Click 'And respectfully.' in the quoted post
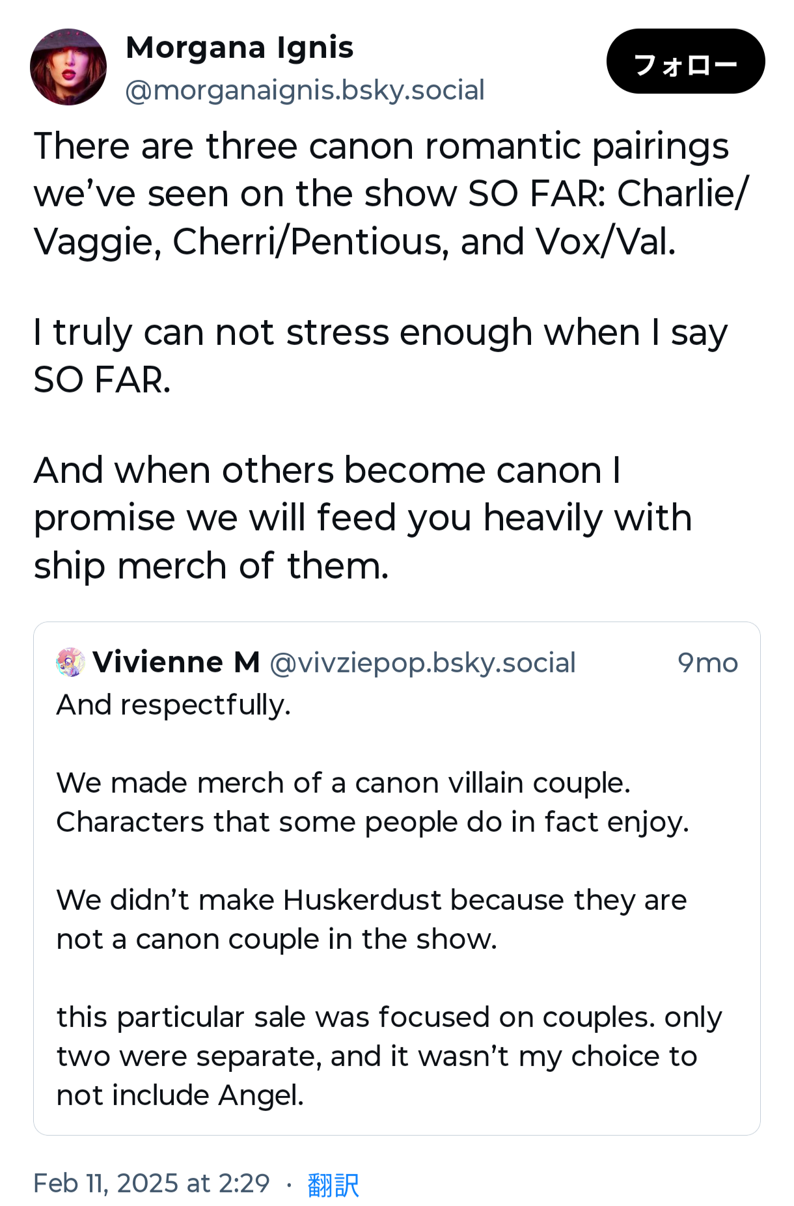Screen dimensions: 794x1206 point(173,705)
